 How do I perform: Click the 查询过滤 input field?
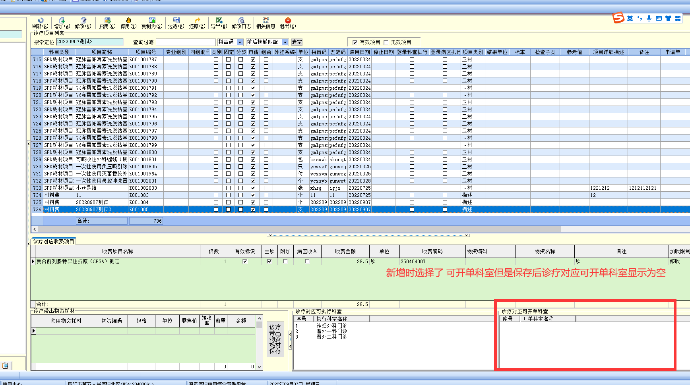tap(186, 42)
